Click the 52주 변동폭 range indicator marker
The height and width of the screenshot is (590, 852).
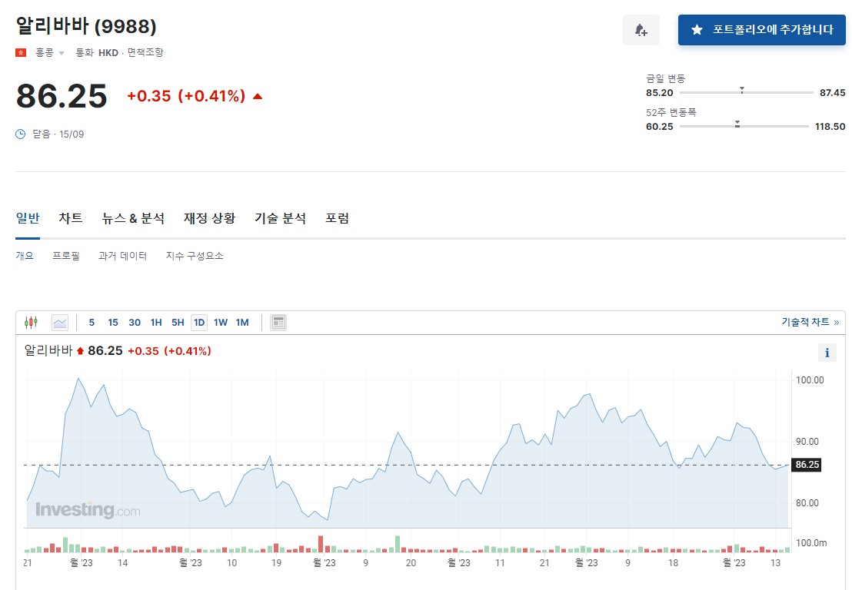pos(737,124)
